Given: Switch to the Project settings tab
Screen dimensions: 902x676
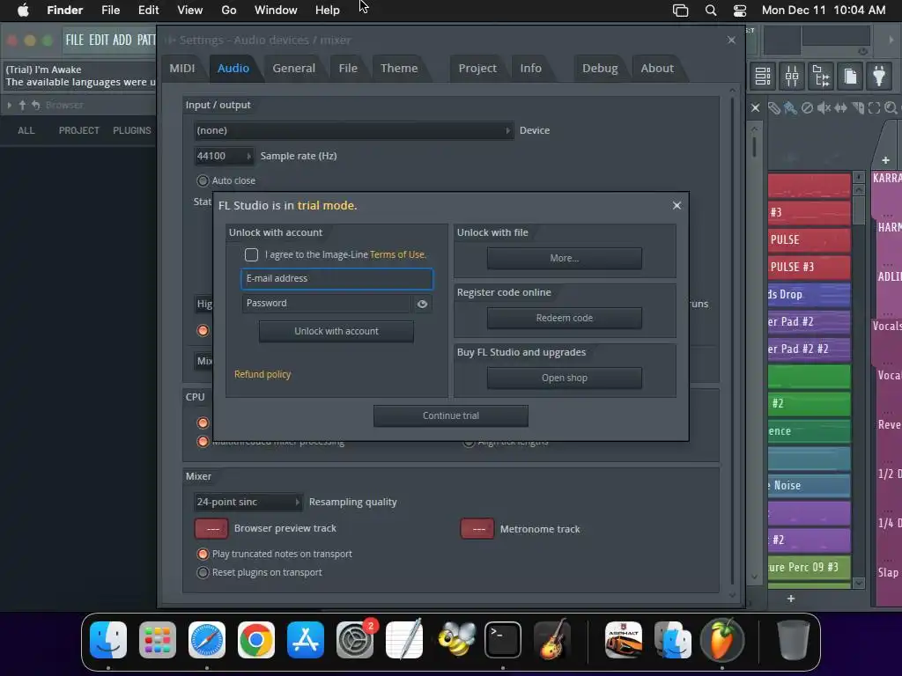Looking at the screenshot, I should 477,68.
